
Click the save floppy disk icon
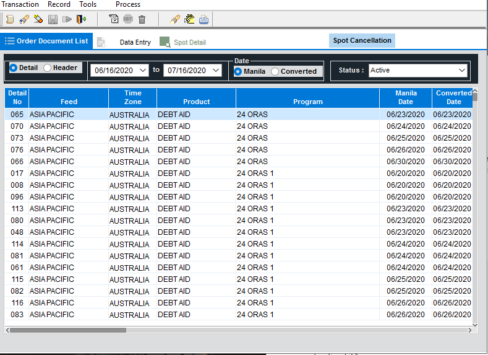point(53,20)
